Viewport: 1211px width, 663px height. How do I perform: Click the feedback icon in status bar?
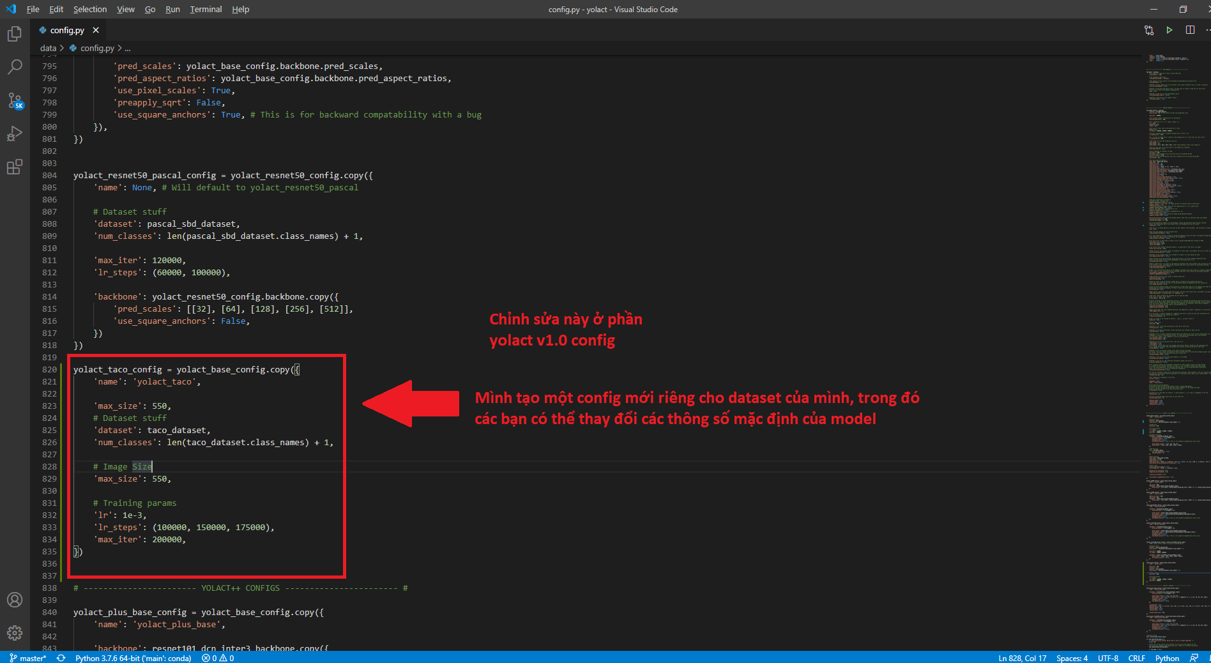click(x=1194, y=658)
